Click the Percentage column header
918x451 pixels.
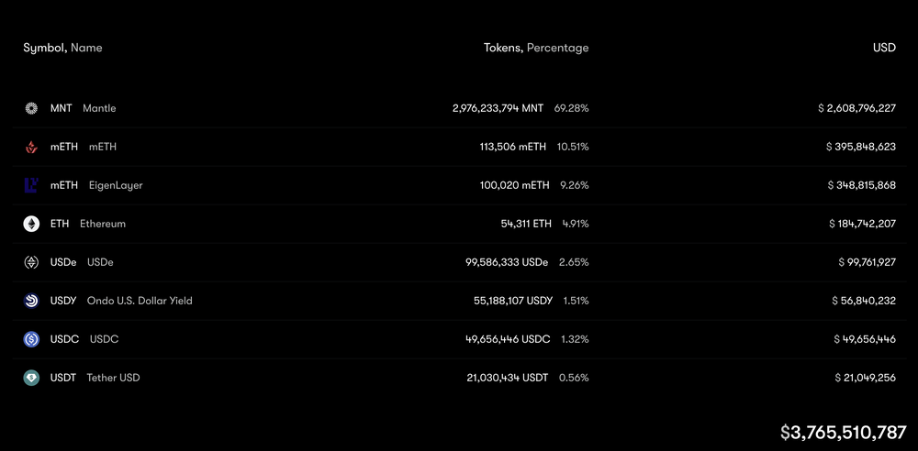558,48
